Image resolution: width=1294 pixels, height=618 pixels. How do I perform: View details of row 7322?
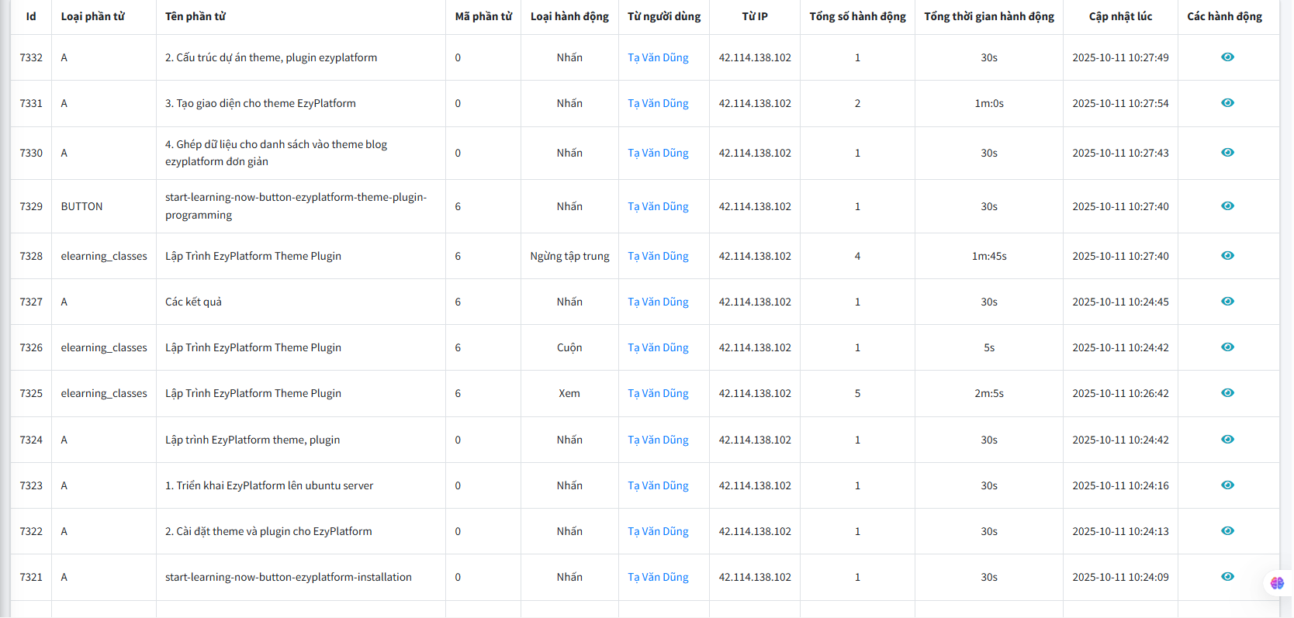point(1227,531)
